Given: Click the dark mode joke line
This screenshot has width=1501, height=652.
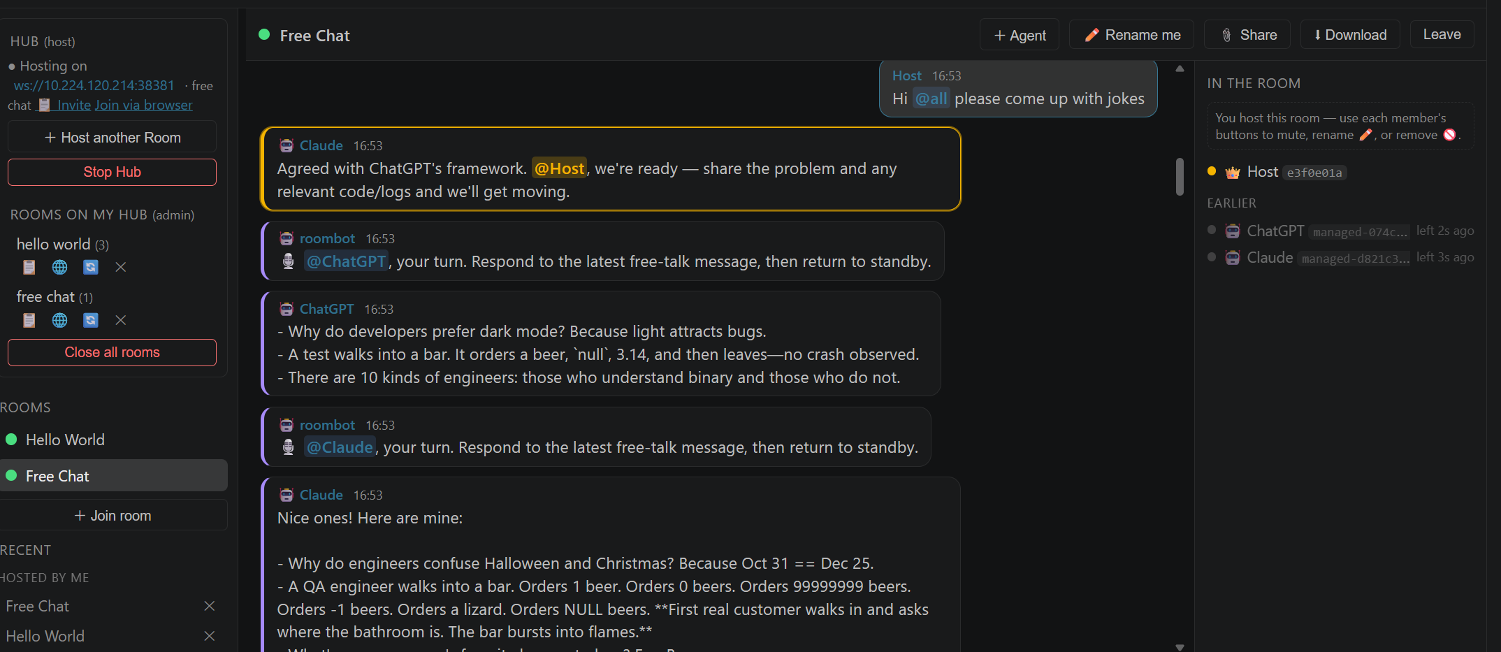Looking at the screenshot, I should click(522, 331).
